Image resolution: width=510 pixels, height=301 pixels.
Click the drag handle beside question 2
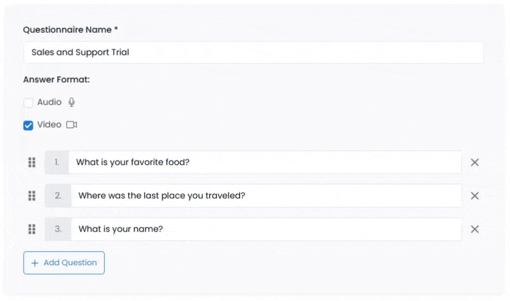[x=32, y=196]
